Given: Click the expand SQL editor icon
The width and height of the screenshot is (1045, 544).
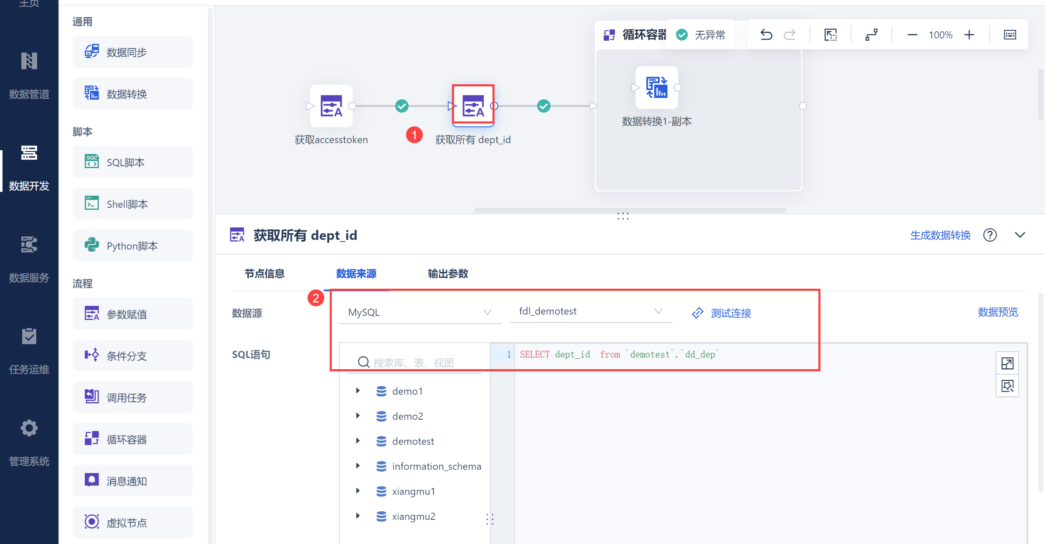Looking at the screenshot, I should click(x=1007, y=363).
